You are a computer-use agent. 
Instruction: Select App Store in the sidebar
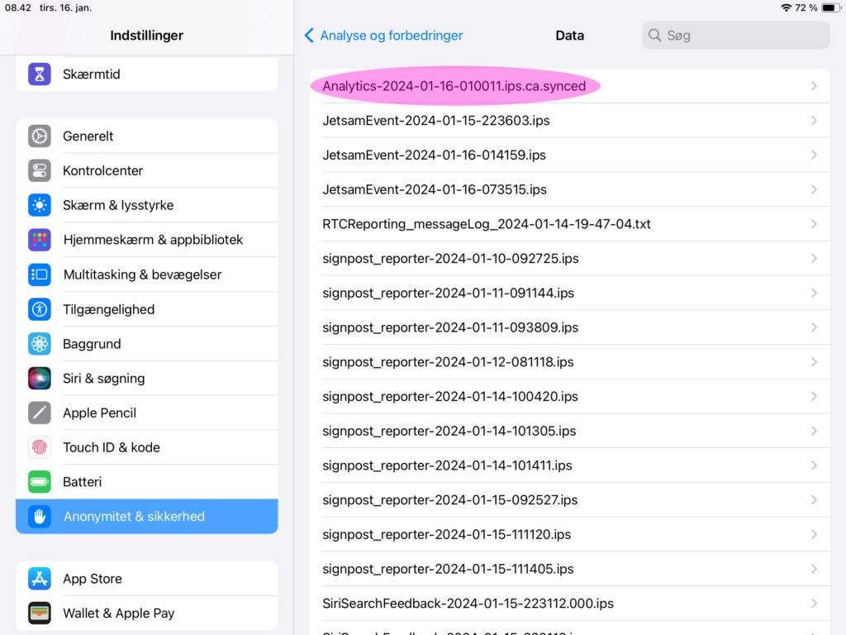(147, 579)
